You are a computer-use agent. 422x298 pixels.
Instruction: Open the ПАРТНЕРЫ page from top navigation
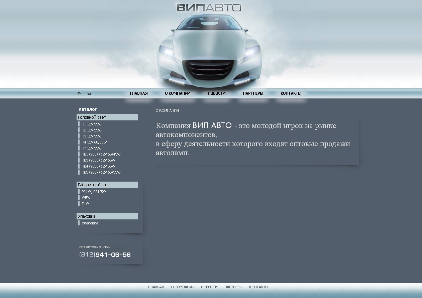[253, 93]
